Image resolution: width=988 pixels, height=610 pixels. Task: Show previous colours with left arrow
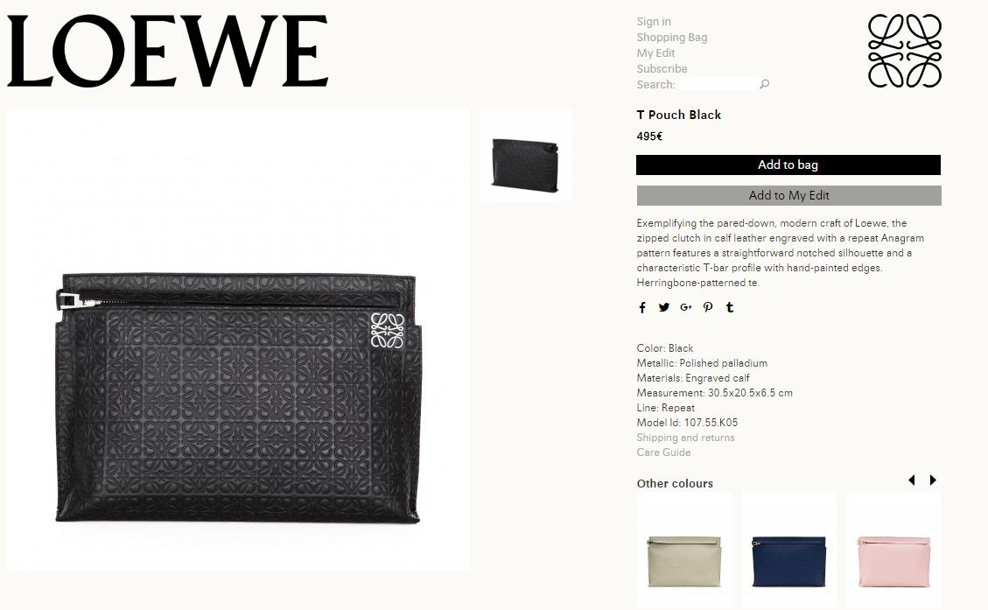tap(912, 480)
